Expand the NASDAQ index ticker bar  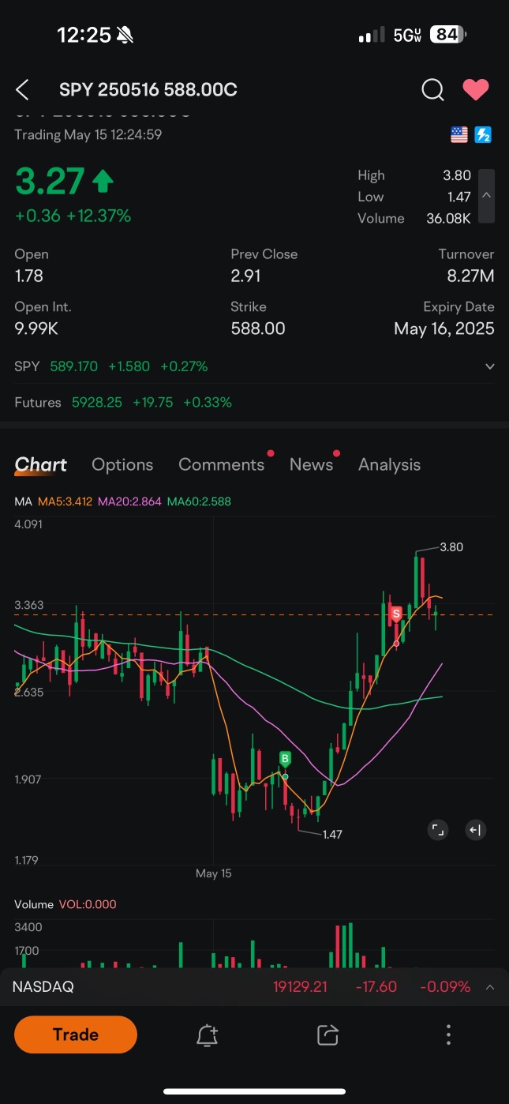pyautogui.click(x=489, y=987)
